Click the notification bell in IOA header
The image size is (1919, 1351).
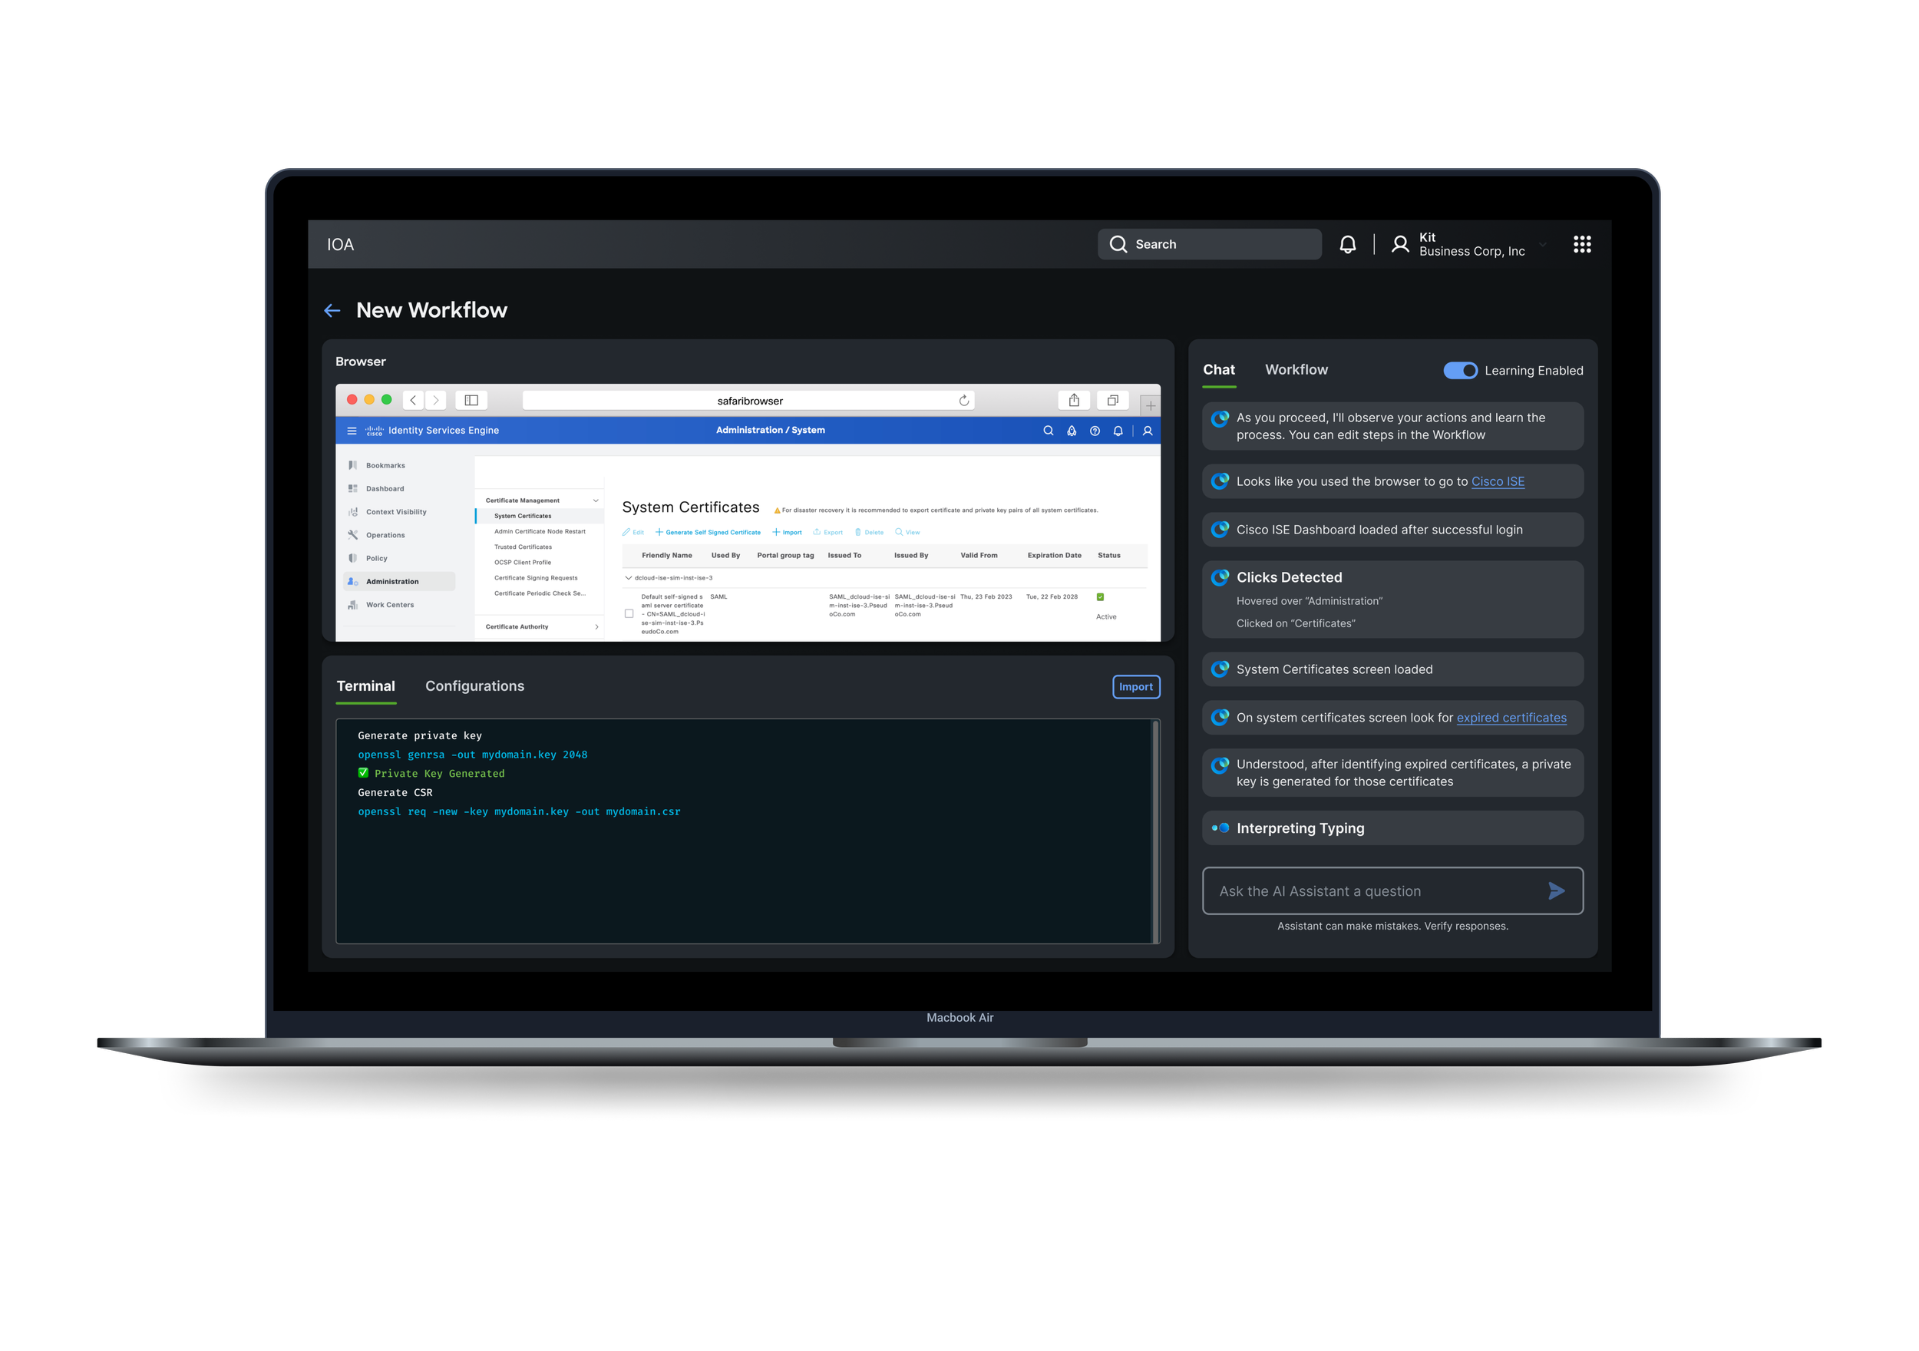tap(1347, 244)
